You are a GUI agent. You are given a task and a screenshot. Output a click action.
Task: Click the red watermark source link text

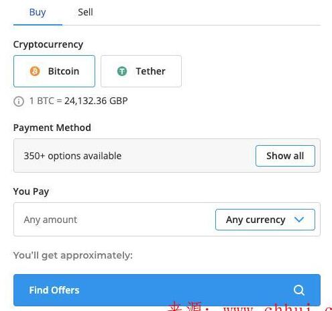pyautogui.click(x=250, y=306)
